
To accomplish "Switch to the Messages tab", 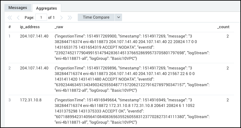I will tap(18, 8).
